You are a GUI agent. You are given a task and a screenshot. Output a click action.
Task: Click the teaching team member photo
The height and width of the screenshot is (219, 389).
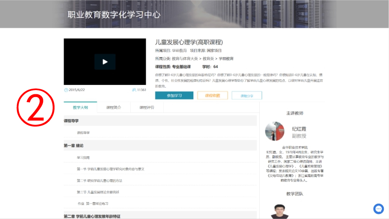point(279,212)
